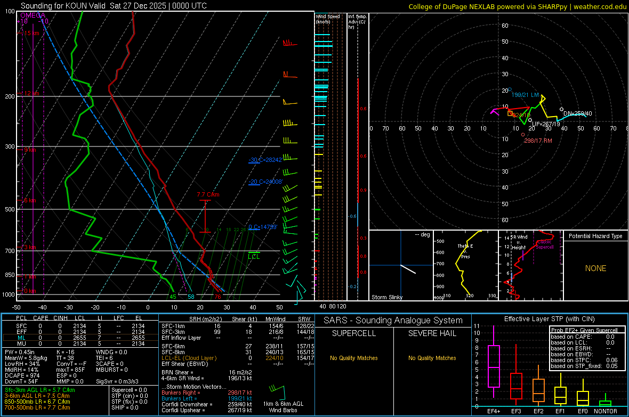Screen dimensions: 629x417
Task: Click the Sounding for KOUN title
Action: pyautogui.click(x=114, y=6)
